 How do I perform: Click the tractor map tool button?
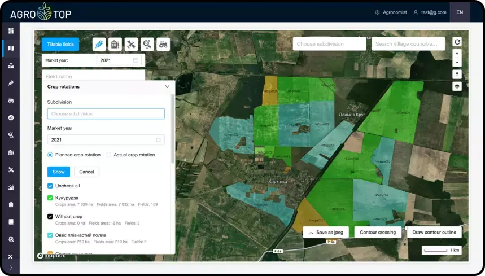point(163,45)
